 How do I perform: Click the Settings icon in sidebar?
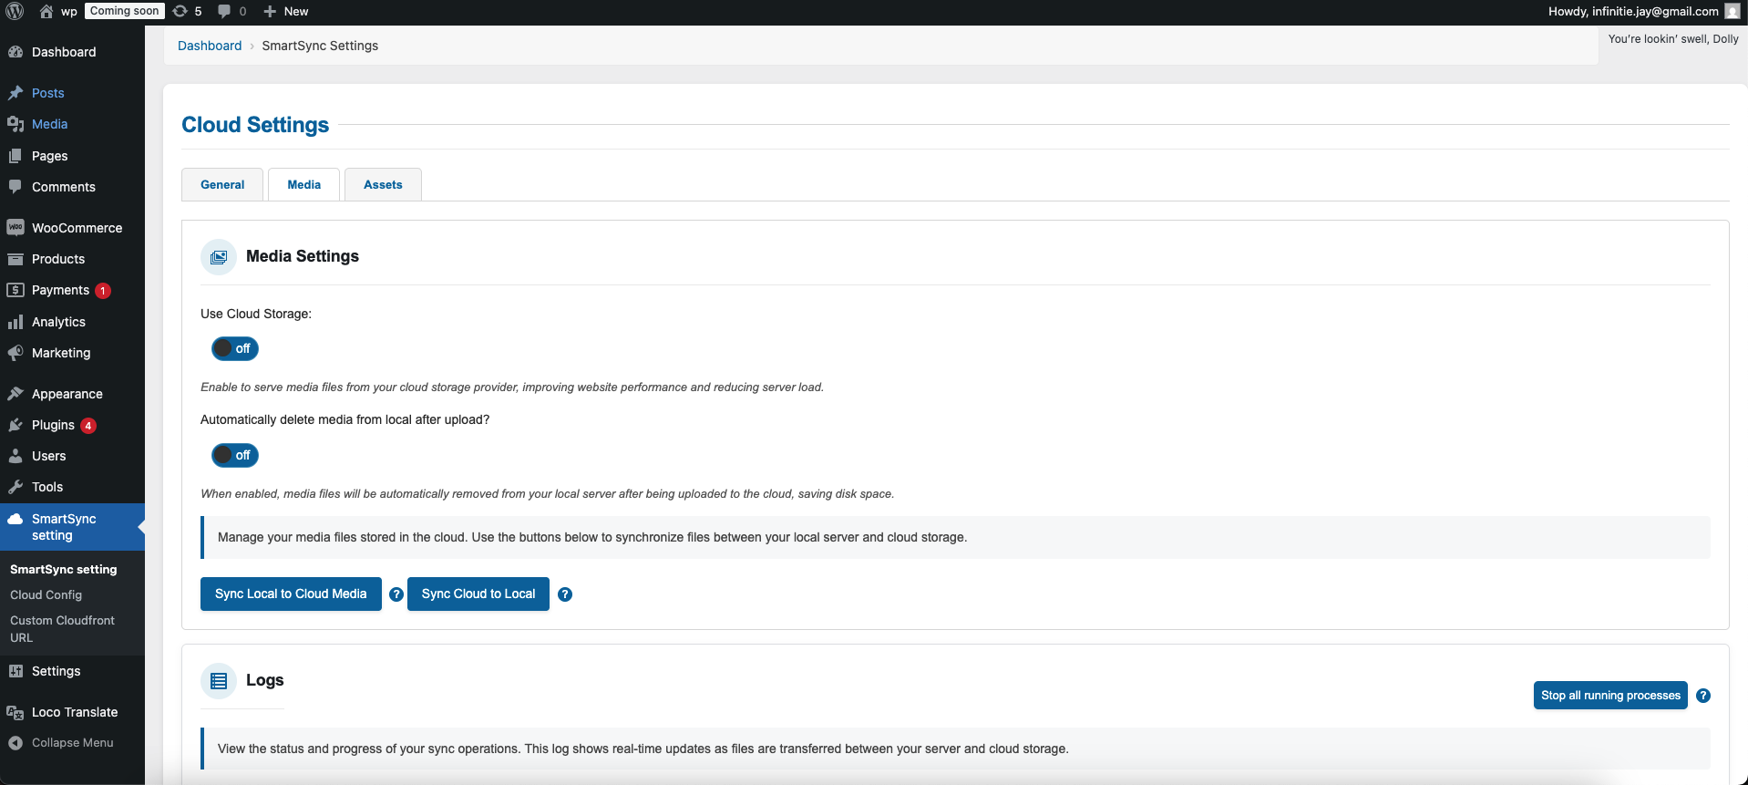[x=15, y=671]
